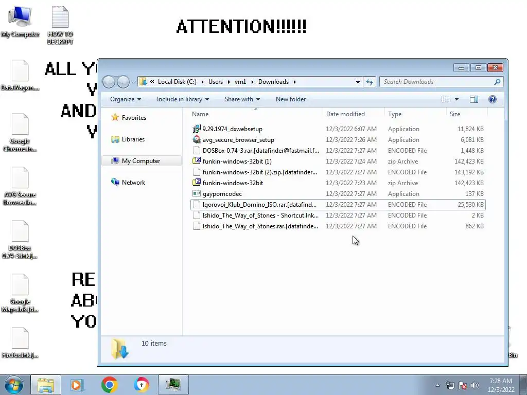The image size is (527, 395).
Task: Open the Help question mark icon
Action: pyautogui.click(x=493, y=99)
